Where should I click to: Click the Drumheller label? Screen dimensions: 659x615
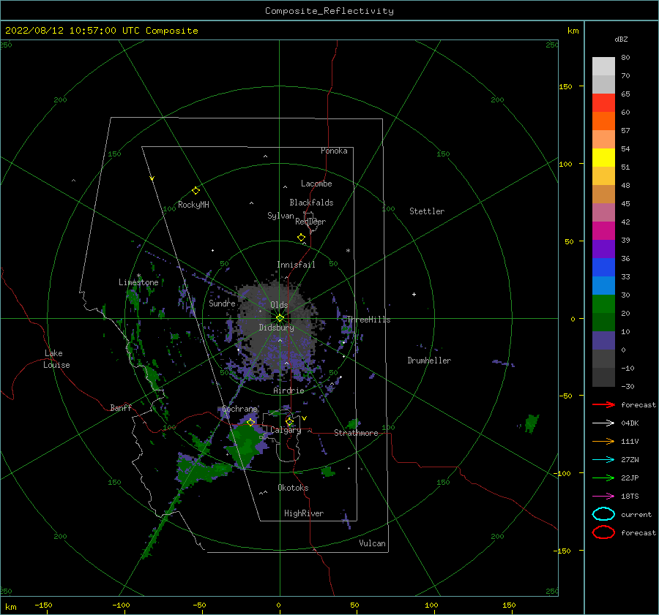[x=429, y=361]
